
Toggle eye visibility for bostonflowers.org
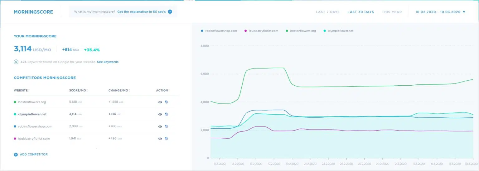[x=160, y=102]
